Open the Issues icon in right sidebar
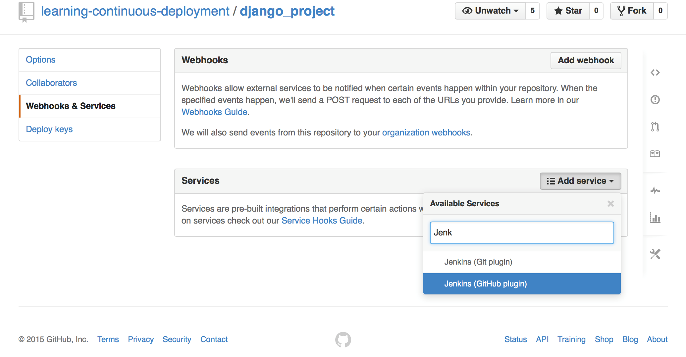686x357 pixels. 655,100
